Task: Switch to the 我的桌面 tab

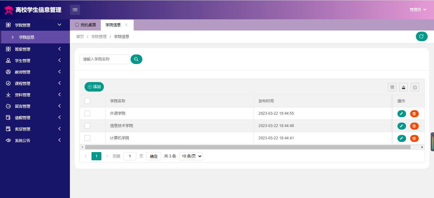Action: [85, 25]
